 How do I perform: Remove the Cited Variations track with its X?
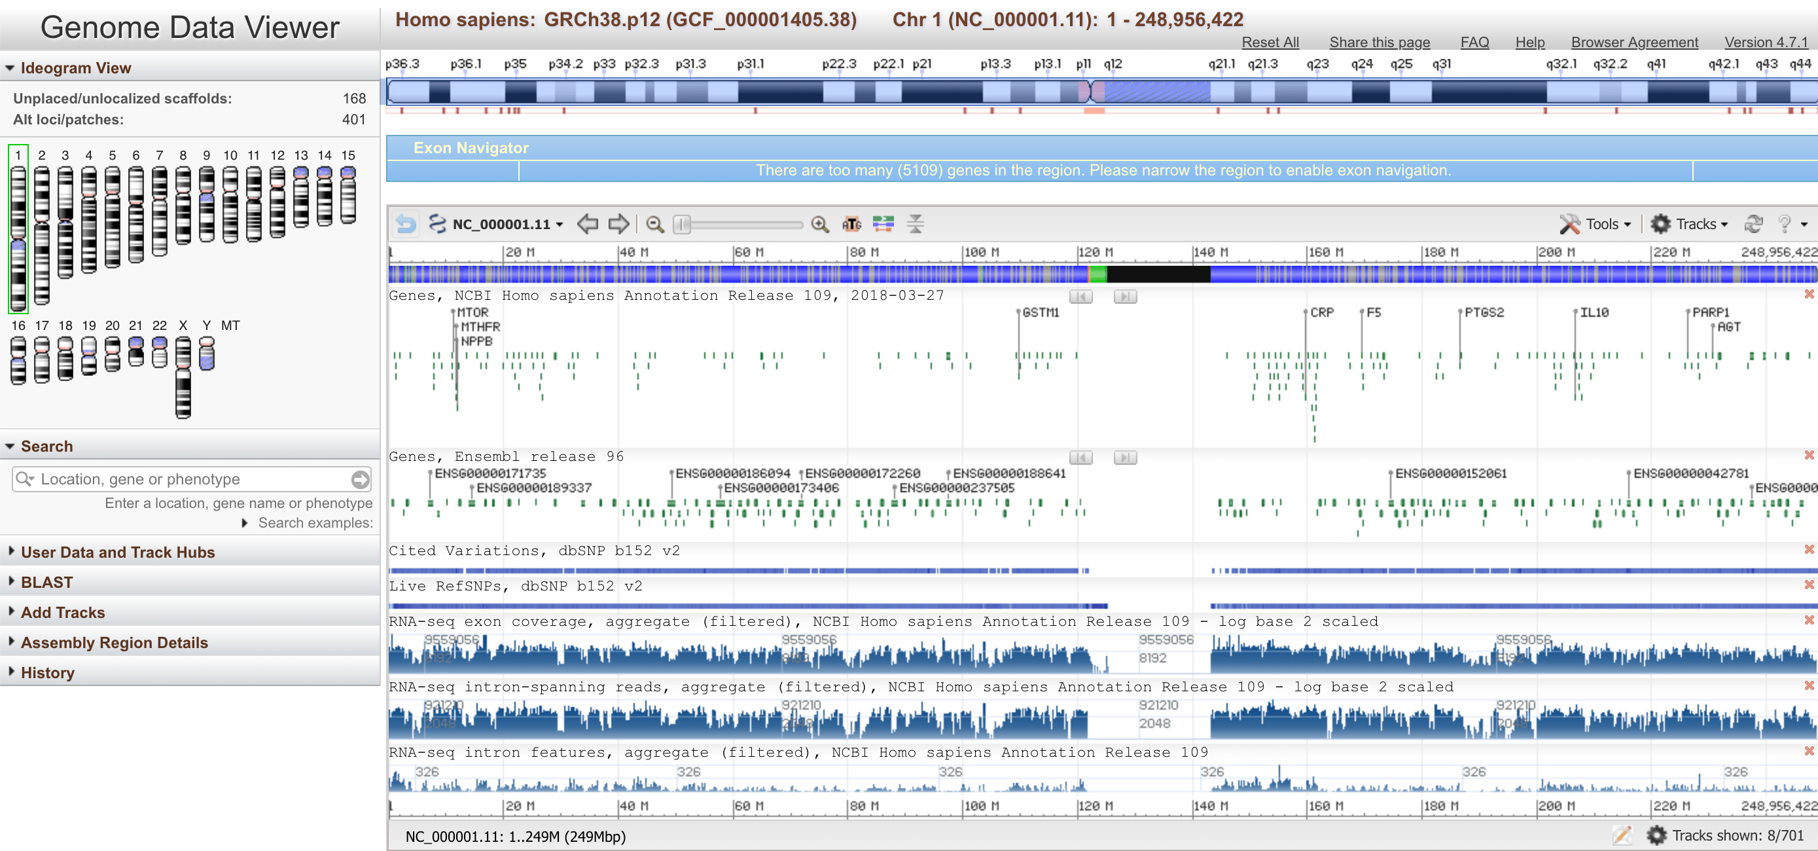coord(1809,549)
